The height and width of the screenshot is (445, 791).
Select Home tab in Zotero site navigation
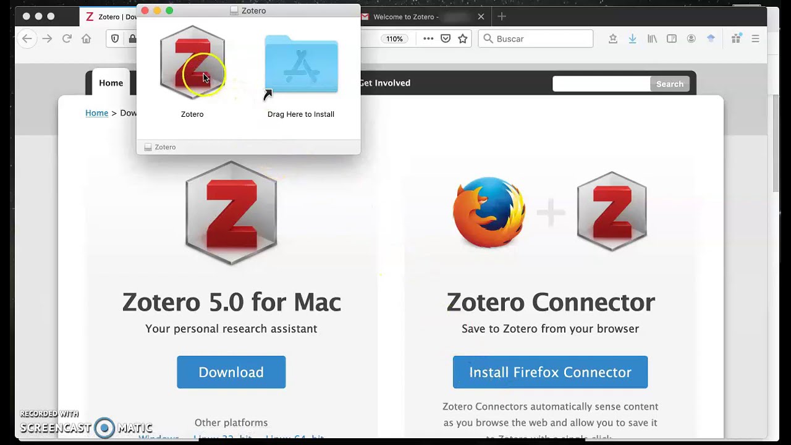tap(111, 83)
